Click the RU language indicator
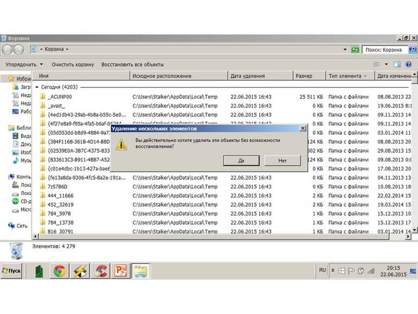The height and width of the screenshot is (314, 418). 322,270
